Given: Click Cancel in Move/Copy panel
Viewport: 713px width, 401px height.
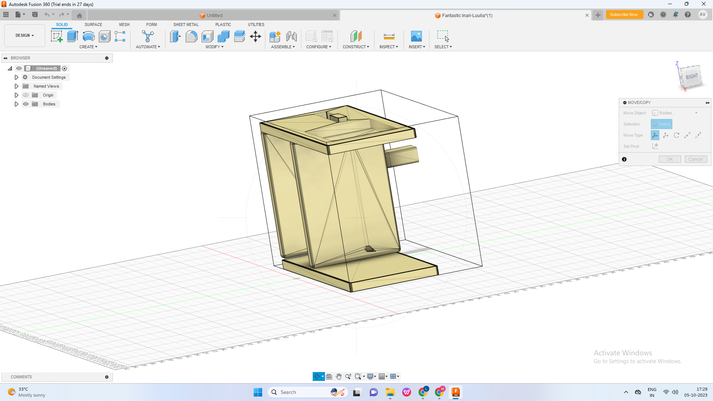Looking at the screenshot, I should pos(696,159).
